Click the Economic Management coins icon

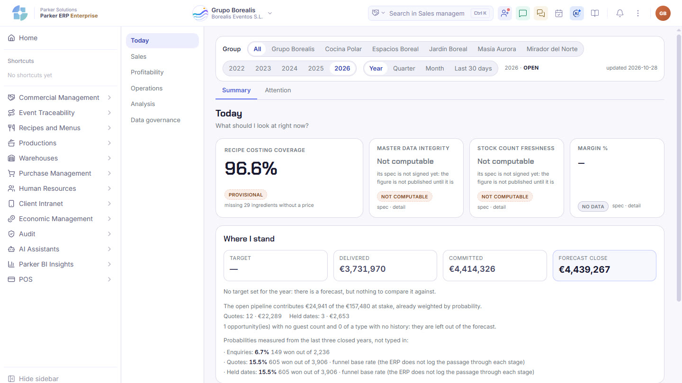(x=11, y=219)
